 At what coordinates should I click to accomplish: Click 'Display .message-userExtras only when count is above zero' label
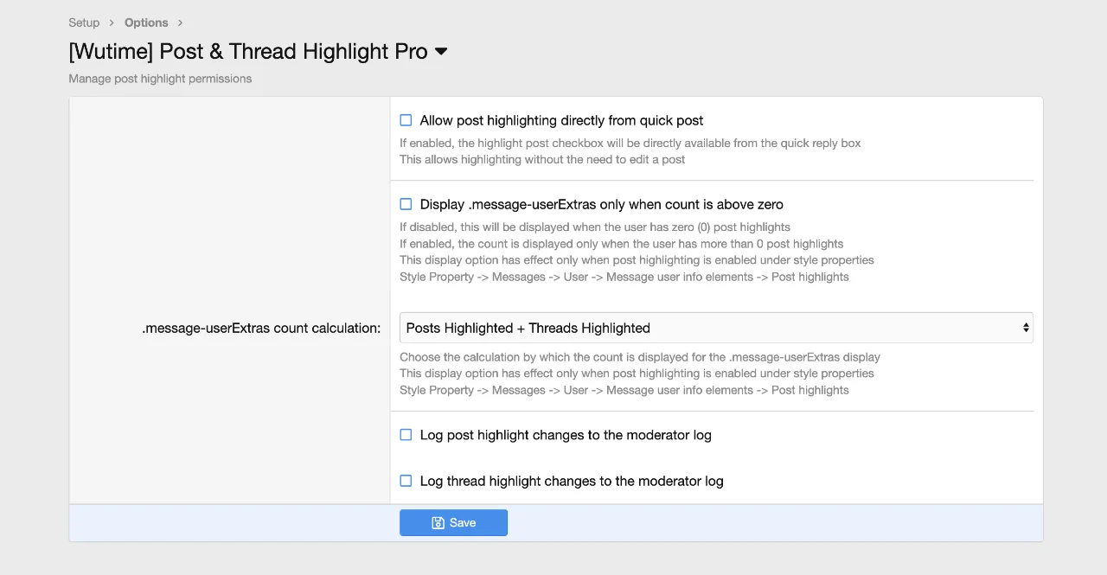(601, 205)
